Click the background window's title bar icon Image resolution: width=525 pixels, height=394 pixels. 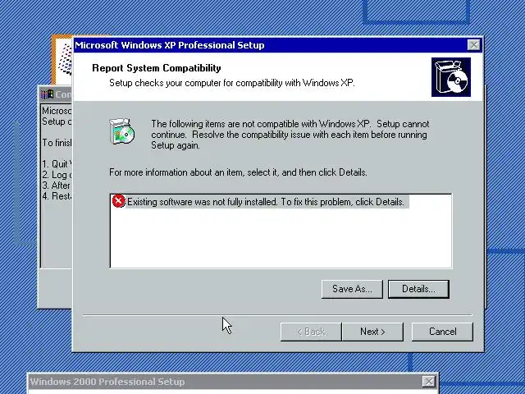47,94
